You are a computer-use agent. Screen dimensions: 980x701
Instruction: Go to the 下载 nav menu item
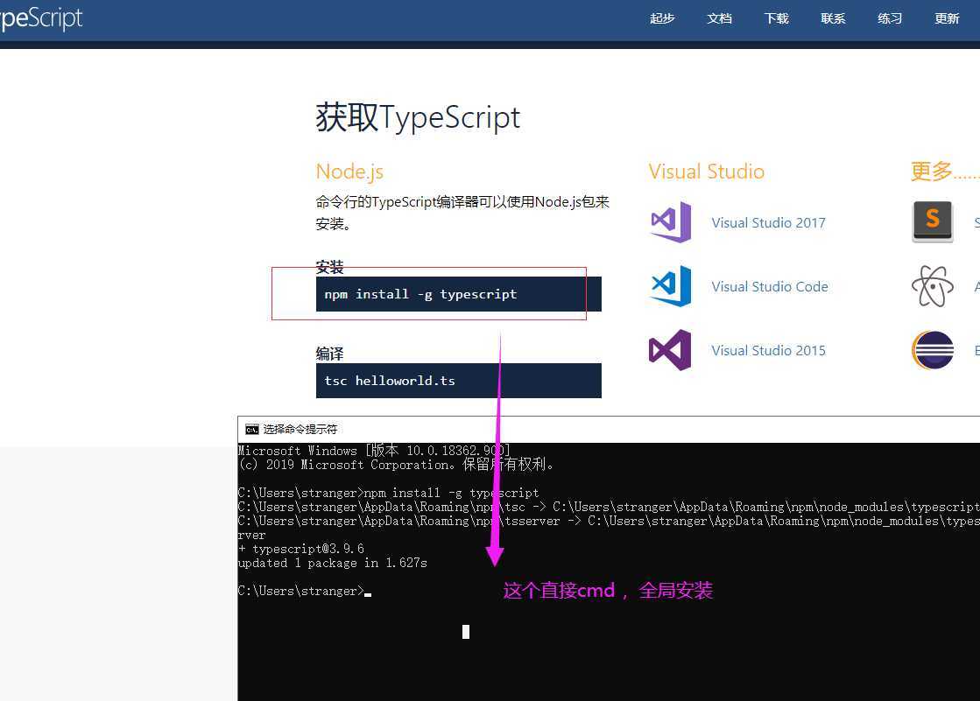click(776, 18)
